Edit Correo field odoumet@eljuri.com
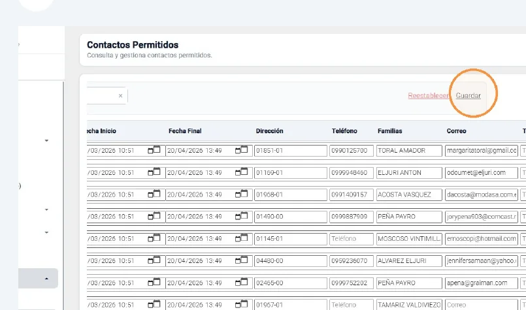This screenshot has height=310, width=526. click(482, 172)
